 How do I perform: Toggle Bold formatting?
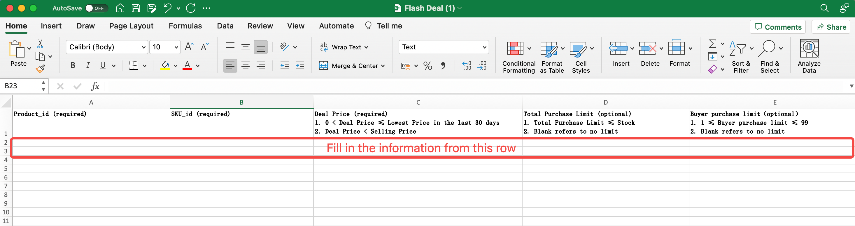tap(73, 66)
